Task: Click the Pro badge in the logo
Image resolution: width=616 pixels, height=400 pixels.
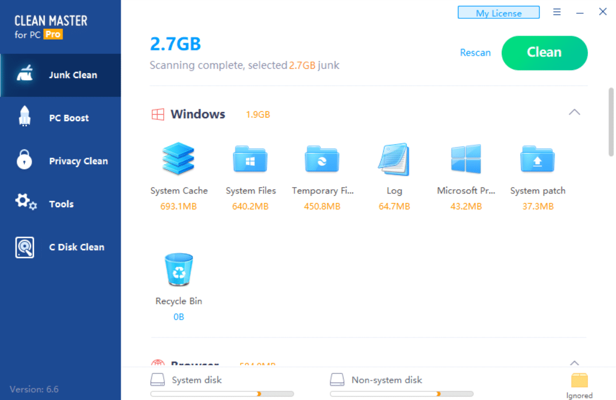Action: coord(53,34)
